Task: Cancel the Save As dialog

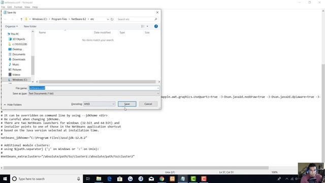Action: point(148,104)
